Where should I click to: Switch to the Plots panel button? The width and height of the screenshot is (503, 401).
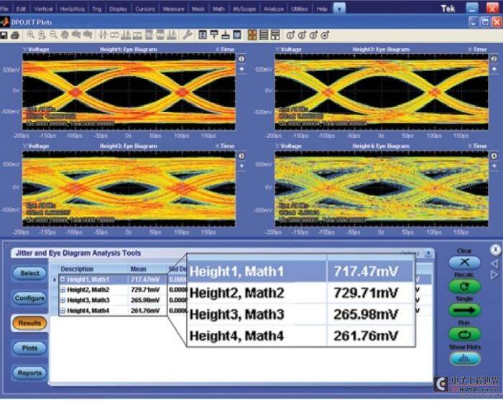(x=29, y=348)
